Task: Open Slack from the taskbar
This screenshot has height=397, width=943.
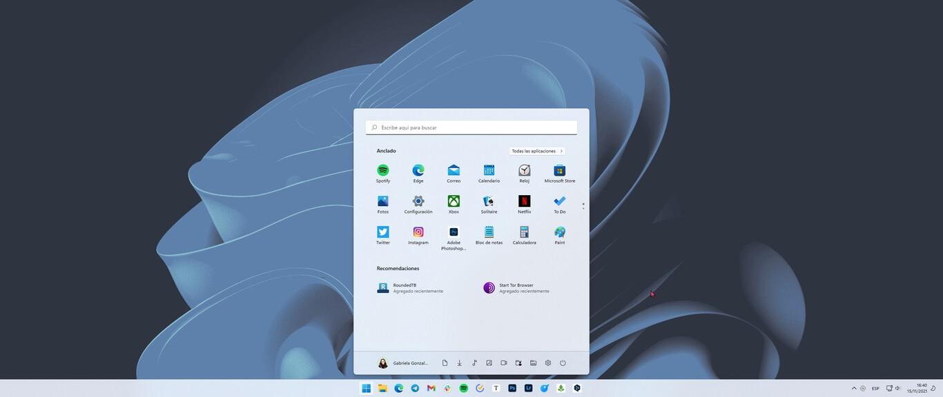Action: (x=447, y=388)
